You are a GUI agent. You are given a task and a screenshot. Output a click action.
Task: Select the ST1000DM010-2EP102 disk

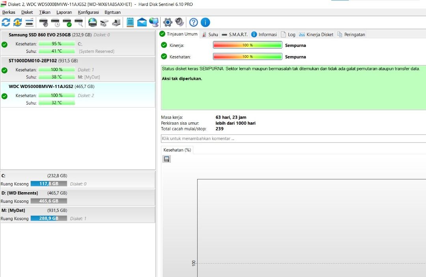pyautogui.click(x=33, y=61)
